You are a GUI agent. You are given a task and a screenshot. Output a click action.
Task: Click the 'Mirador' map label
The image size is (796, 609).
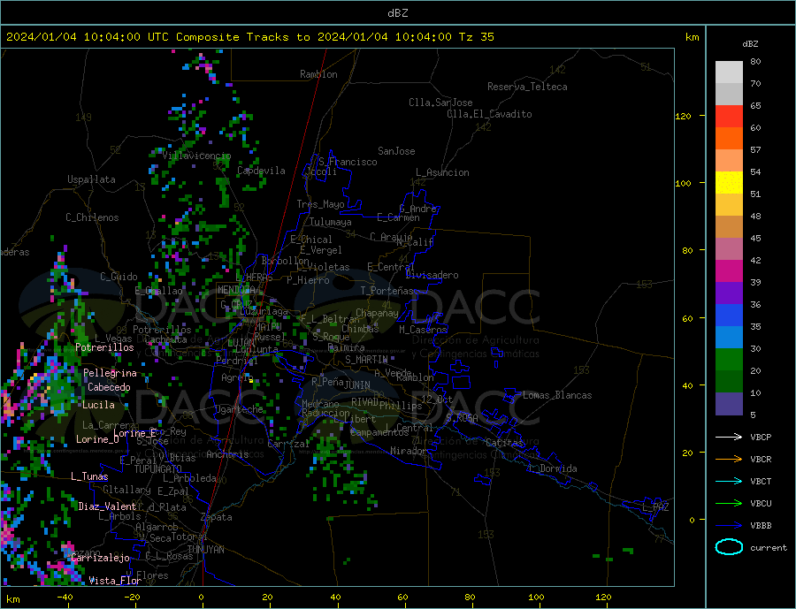(x=409, y=451)
